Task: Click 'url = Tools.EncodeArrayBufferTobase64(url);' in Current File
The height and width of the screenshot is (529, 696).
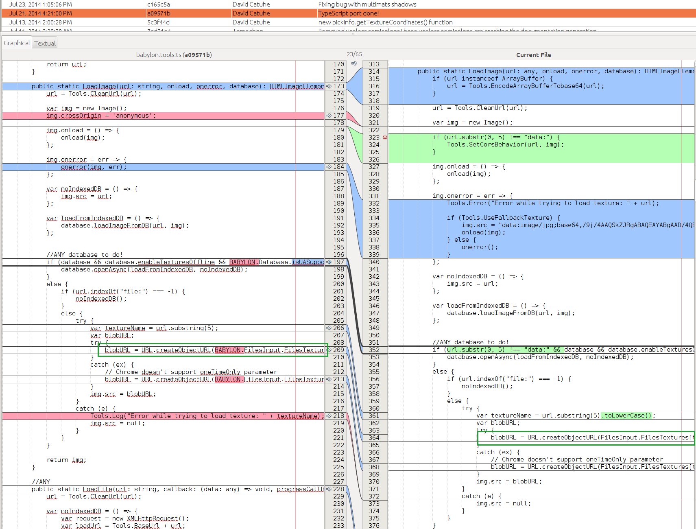Action: pyautogui.click(x=526, y=86)
